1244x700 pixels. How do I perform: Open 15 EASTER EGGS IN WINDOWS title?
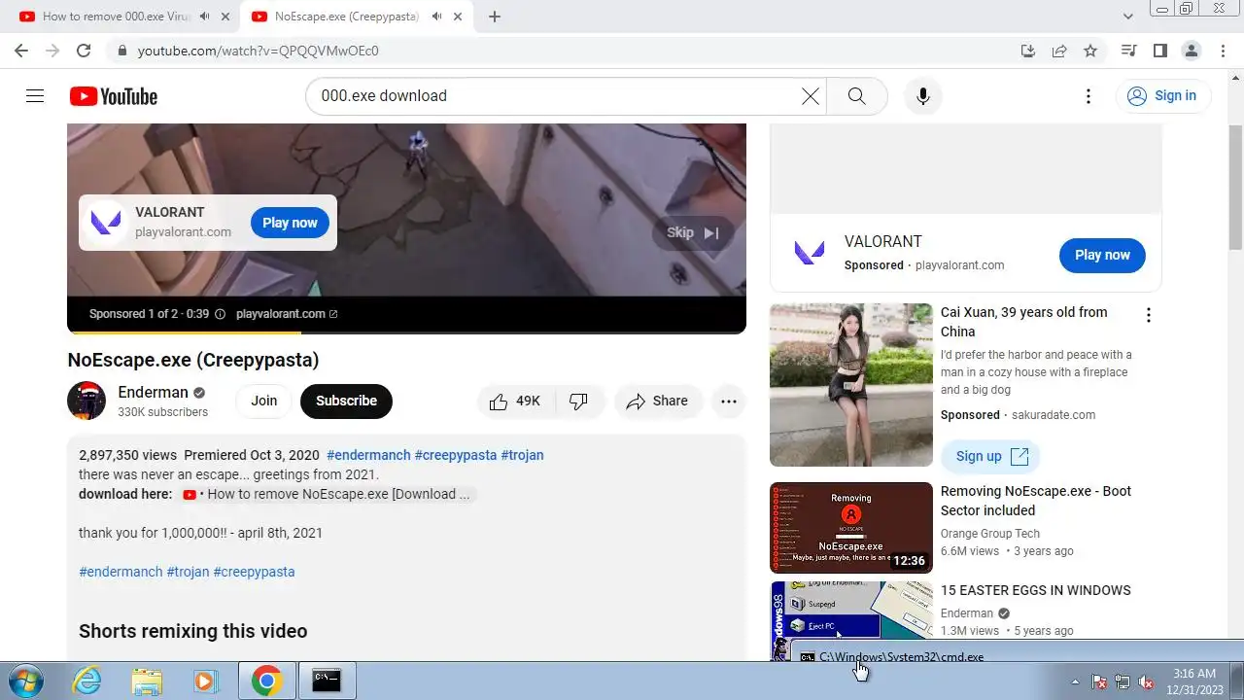click(x=1036, y=590)
